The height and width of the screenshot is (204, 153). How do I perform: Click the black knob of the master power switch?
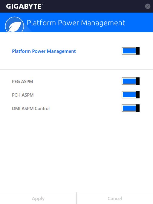(137, 51)
